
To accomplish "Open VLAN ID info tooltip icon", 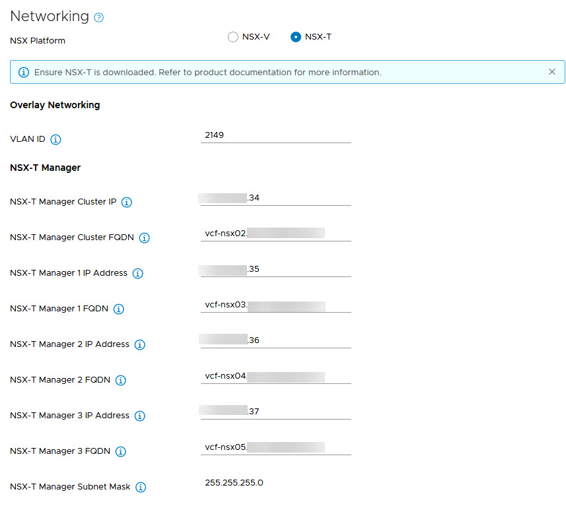I will tap(56, 140).
